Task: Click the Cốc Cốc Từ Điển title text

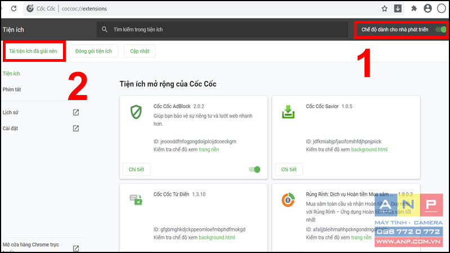Action: point(172,194)
